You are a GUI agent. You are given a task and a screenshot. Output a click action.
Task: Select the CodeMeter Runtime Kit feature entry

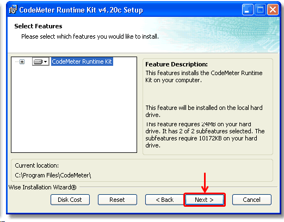[82, 61]
